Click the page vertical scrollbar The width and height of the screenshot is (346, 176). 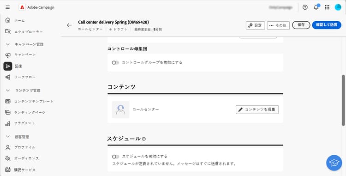click(x=343, y=100)
